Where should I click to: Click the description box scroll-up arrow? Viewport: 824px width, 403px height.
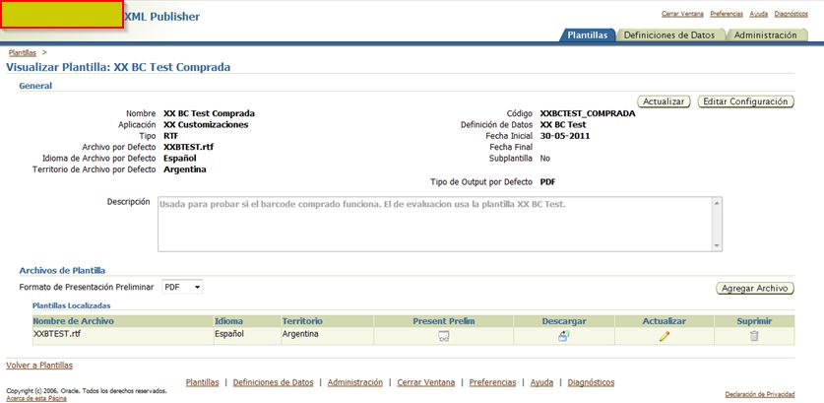click(x=718, y=203)
